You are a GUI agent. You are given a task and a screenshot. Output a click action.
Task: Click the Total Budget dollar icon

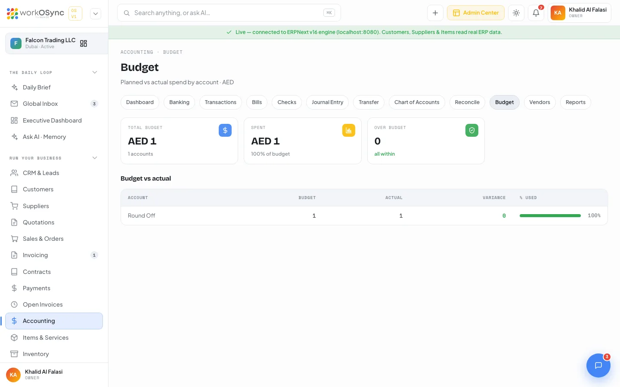(225, 130)
